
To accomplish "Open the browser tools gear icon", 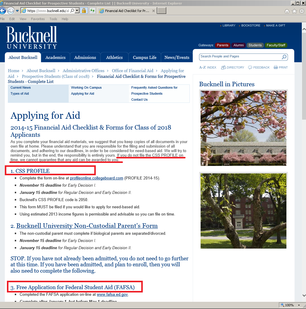I will click(x=301, y=11).
